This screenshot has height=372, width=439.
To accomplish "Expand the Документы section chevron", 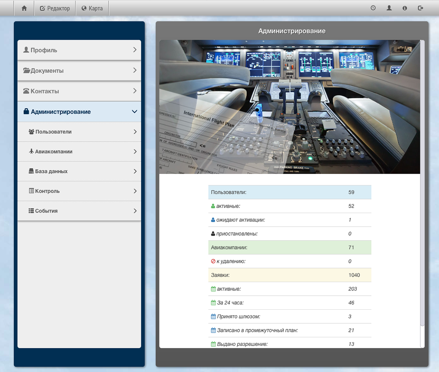I will pyautogui.click(x=135, y=70).
